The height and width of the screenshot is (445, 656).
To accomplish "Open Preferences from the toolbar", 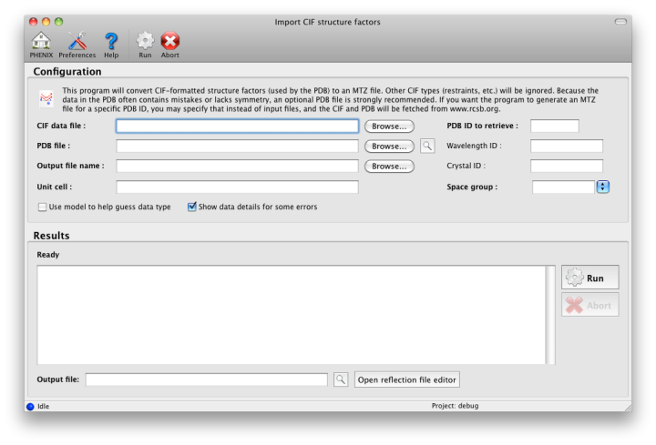I will 77,41.
